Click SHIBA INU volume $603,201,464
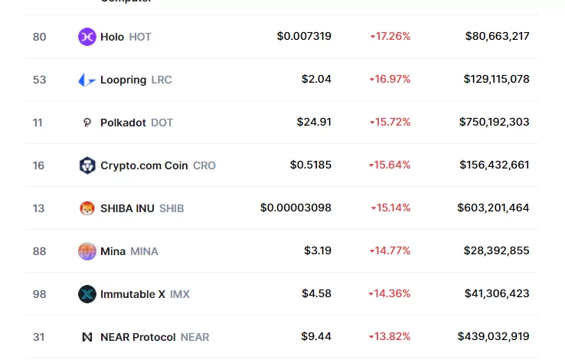The height and width of the screenshot is (360, 565). (493, 208)
